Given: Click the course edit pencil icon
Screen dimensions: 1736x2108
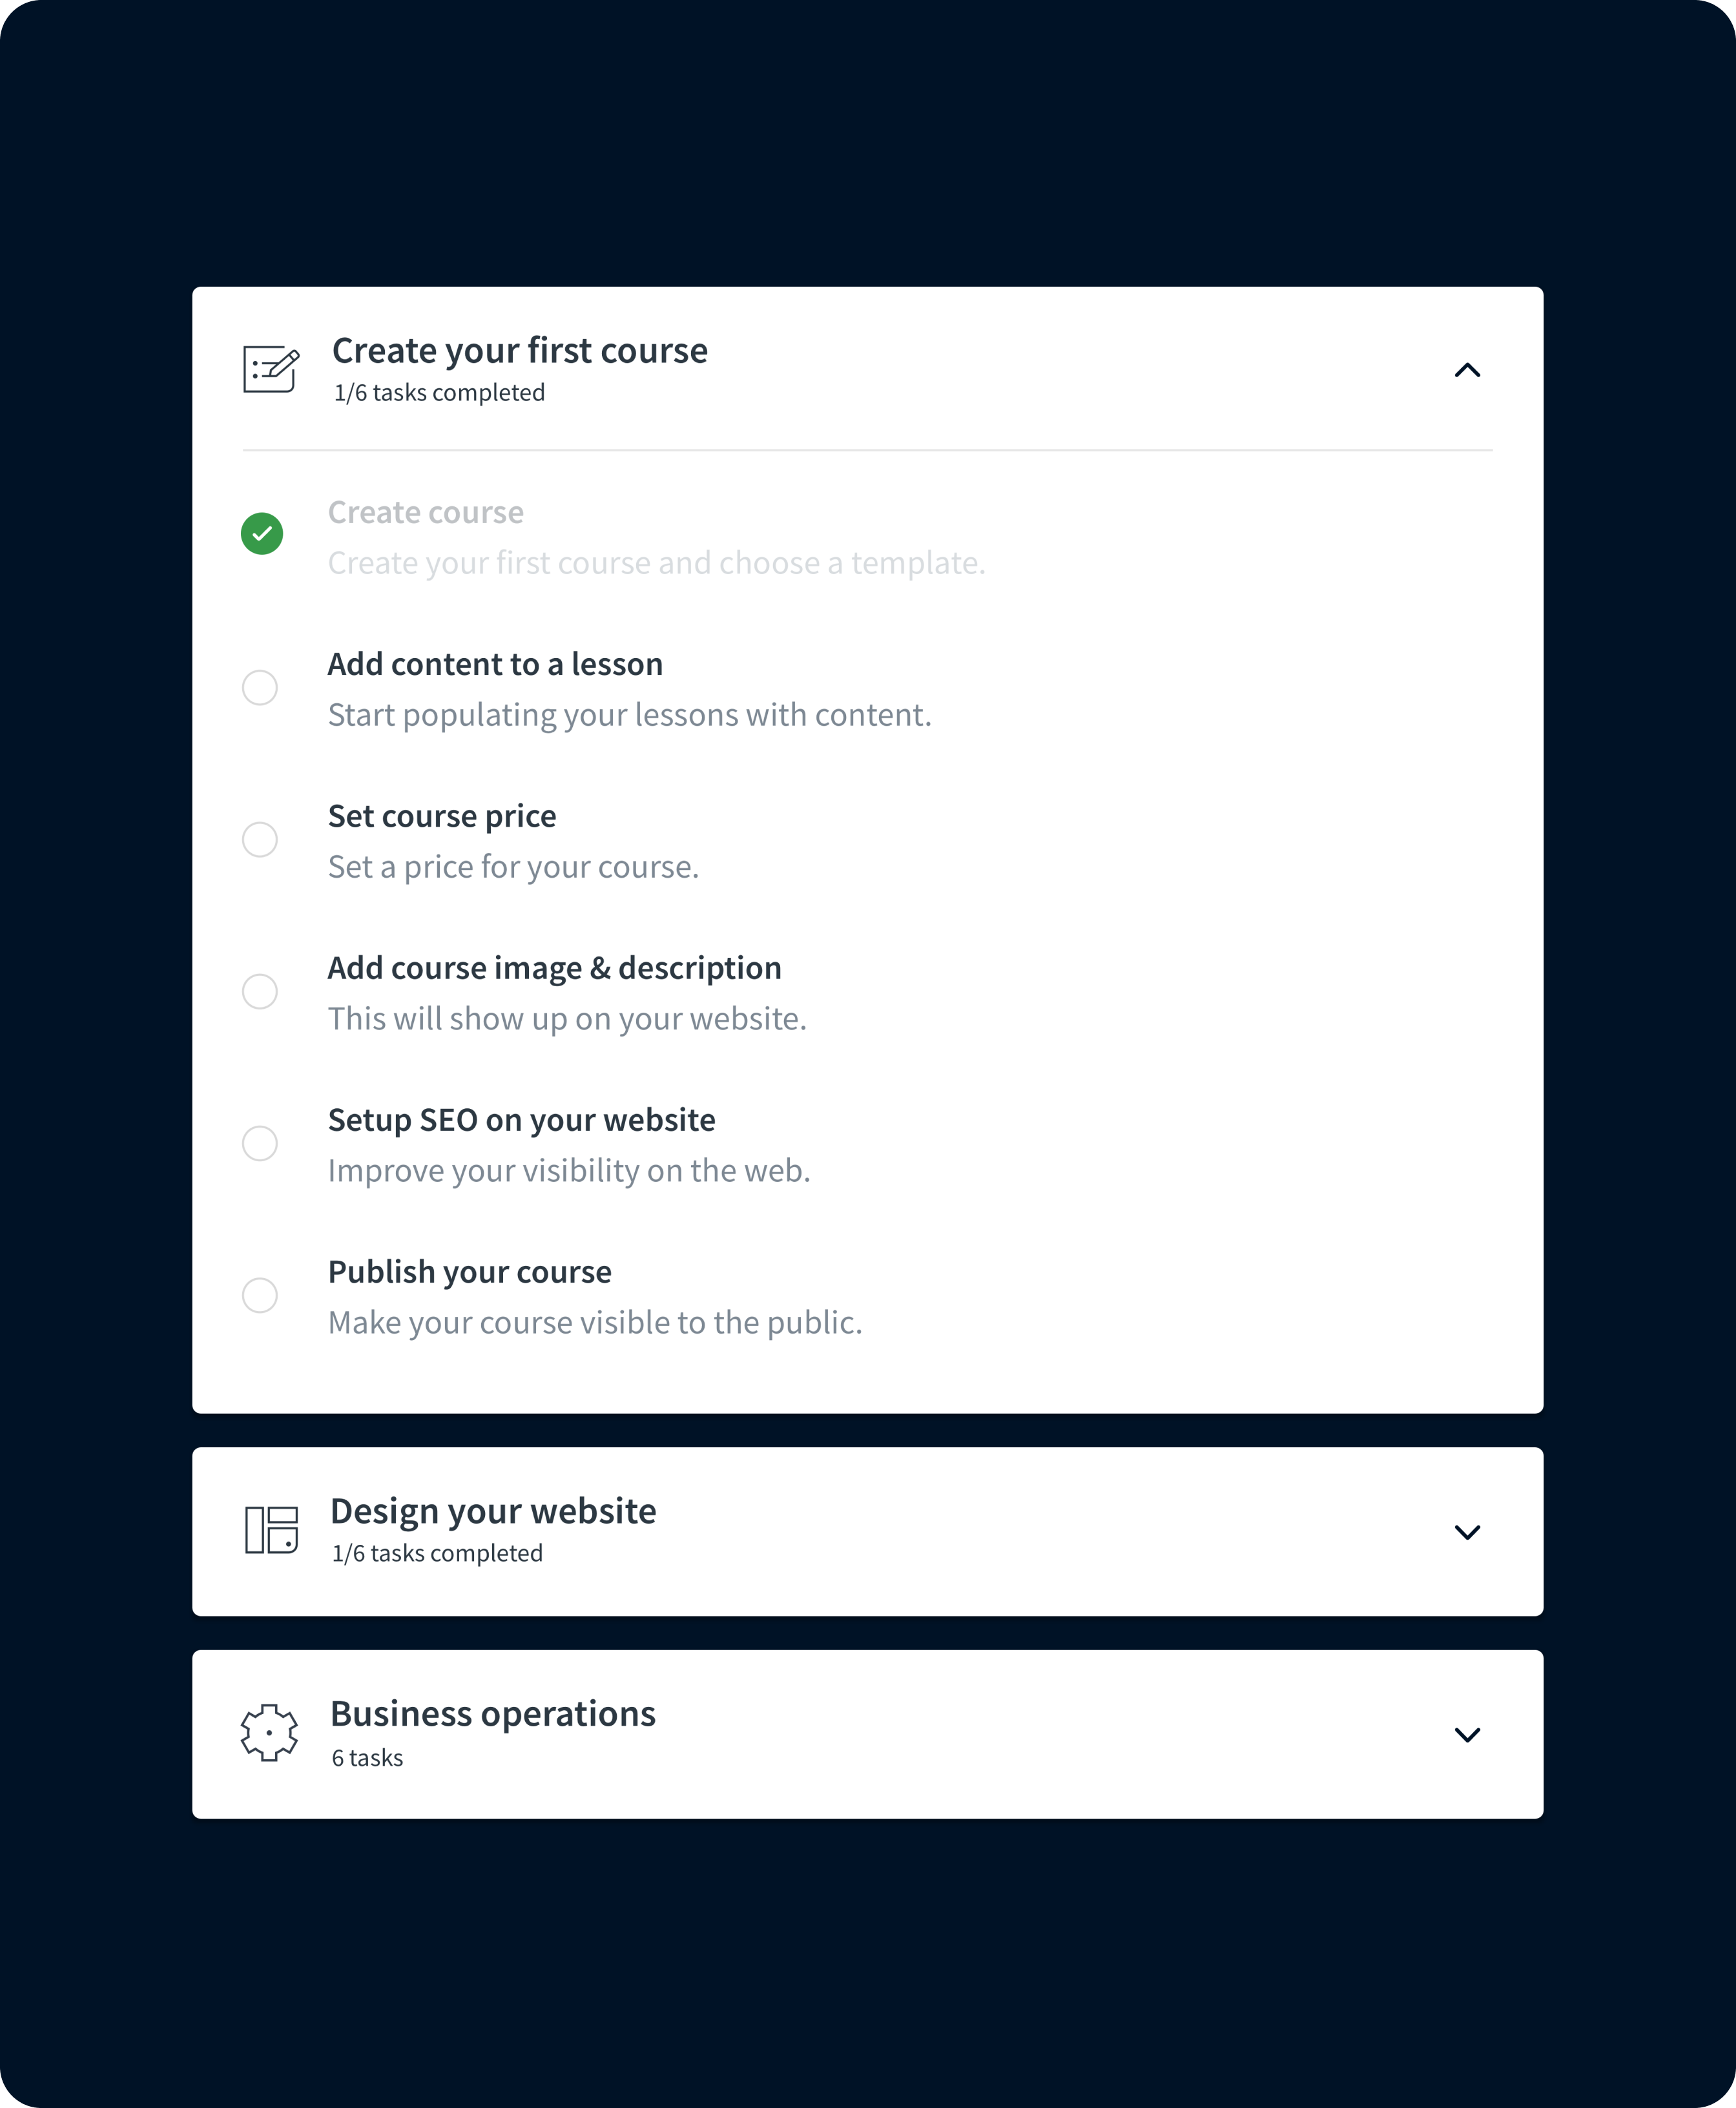Looking at the screenshot, I should pyautogui.click(x=271, y=370).
